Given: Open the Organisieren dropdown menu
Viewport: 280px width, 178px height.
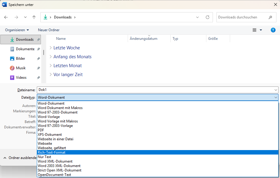Looking at the screenshot, I should pos(17,30).
